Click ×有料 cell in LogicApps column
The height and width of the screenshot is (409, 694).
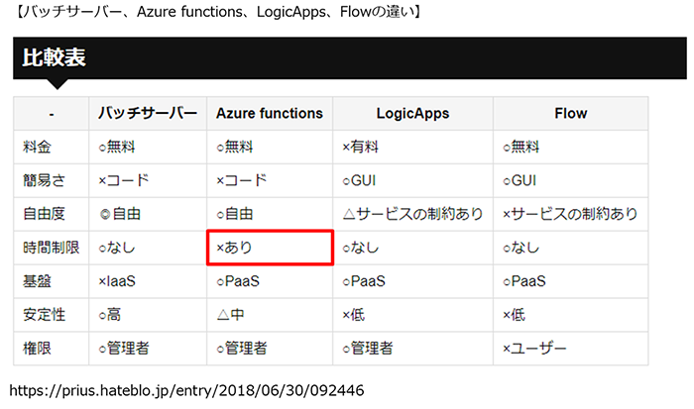click(x=413, y=147)
